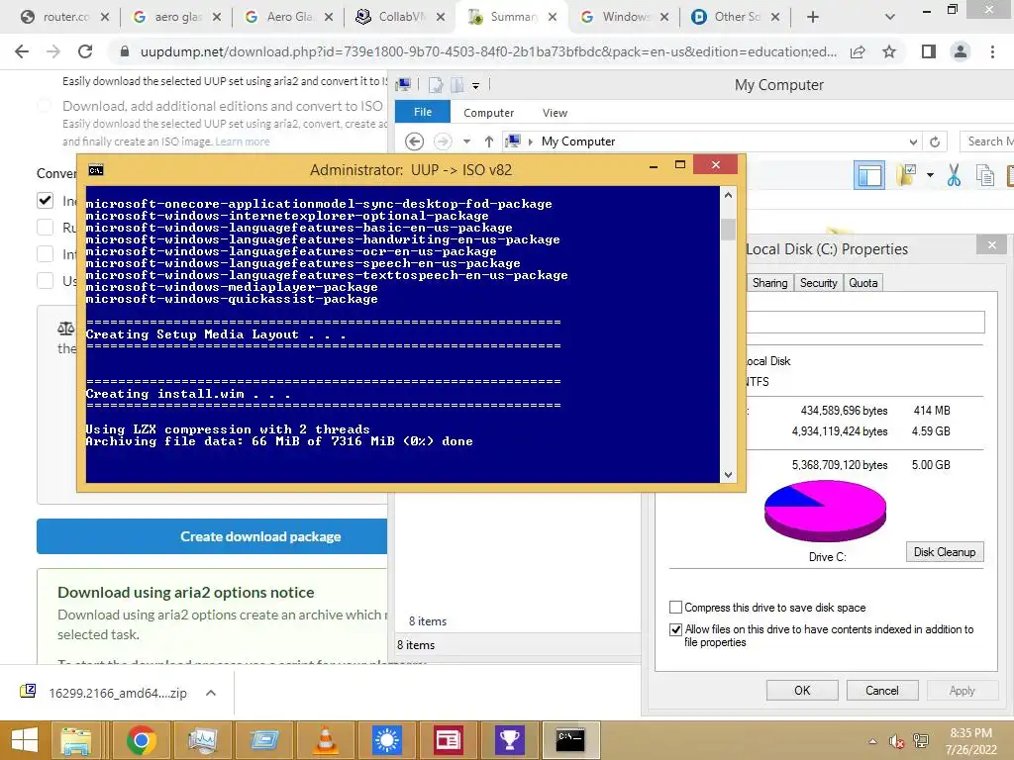The height and width of the screenshot is (760, 1014).
Task: Click the Disk Cleanup button
Action: coord(944,552)
